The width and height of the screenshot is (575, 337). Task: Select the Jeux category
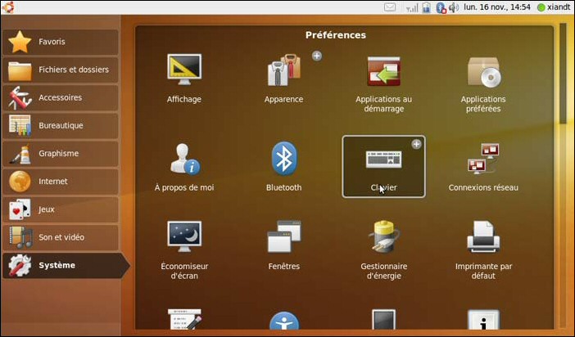point(61,209)
